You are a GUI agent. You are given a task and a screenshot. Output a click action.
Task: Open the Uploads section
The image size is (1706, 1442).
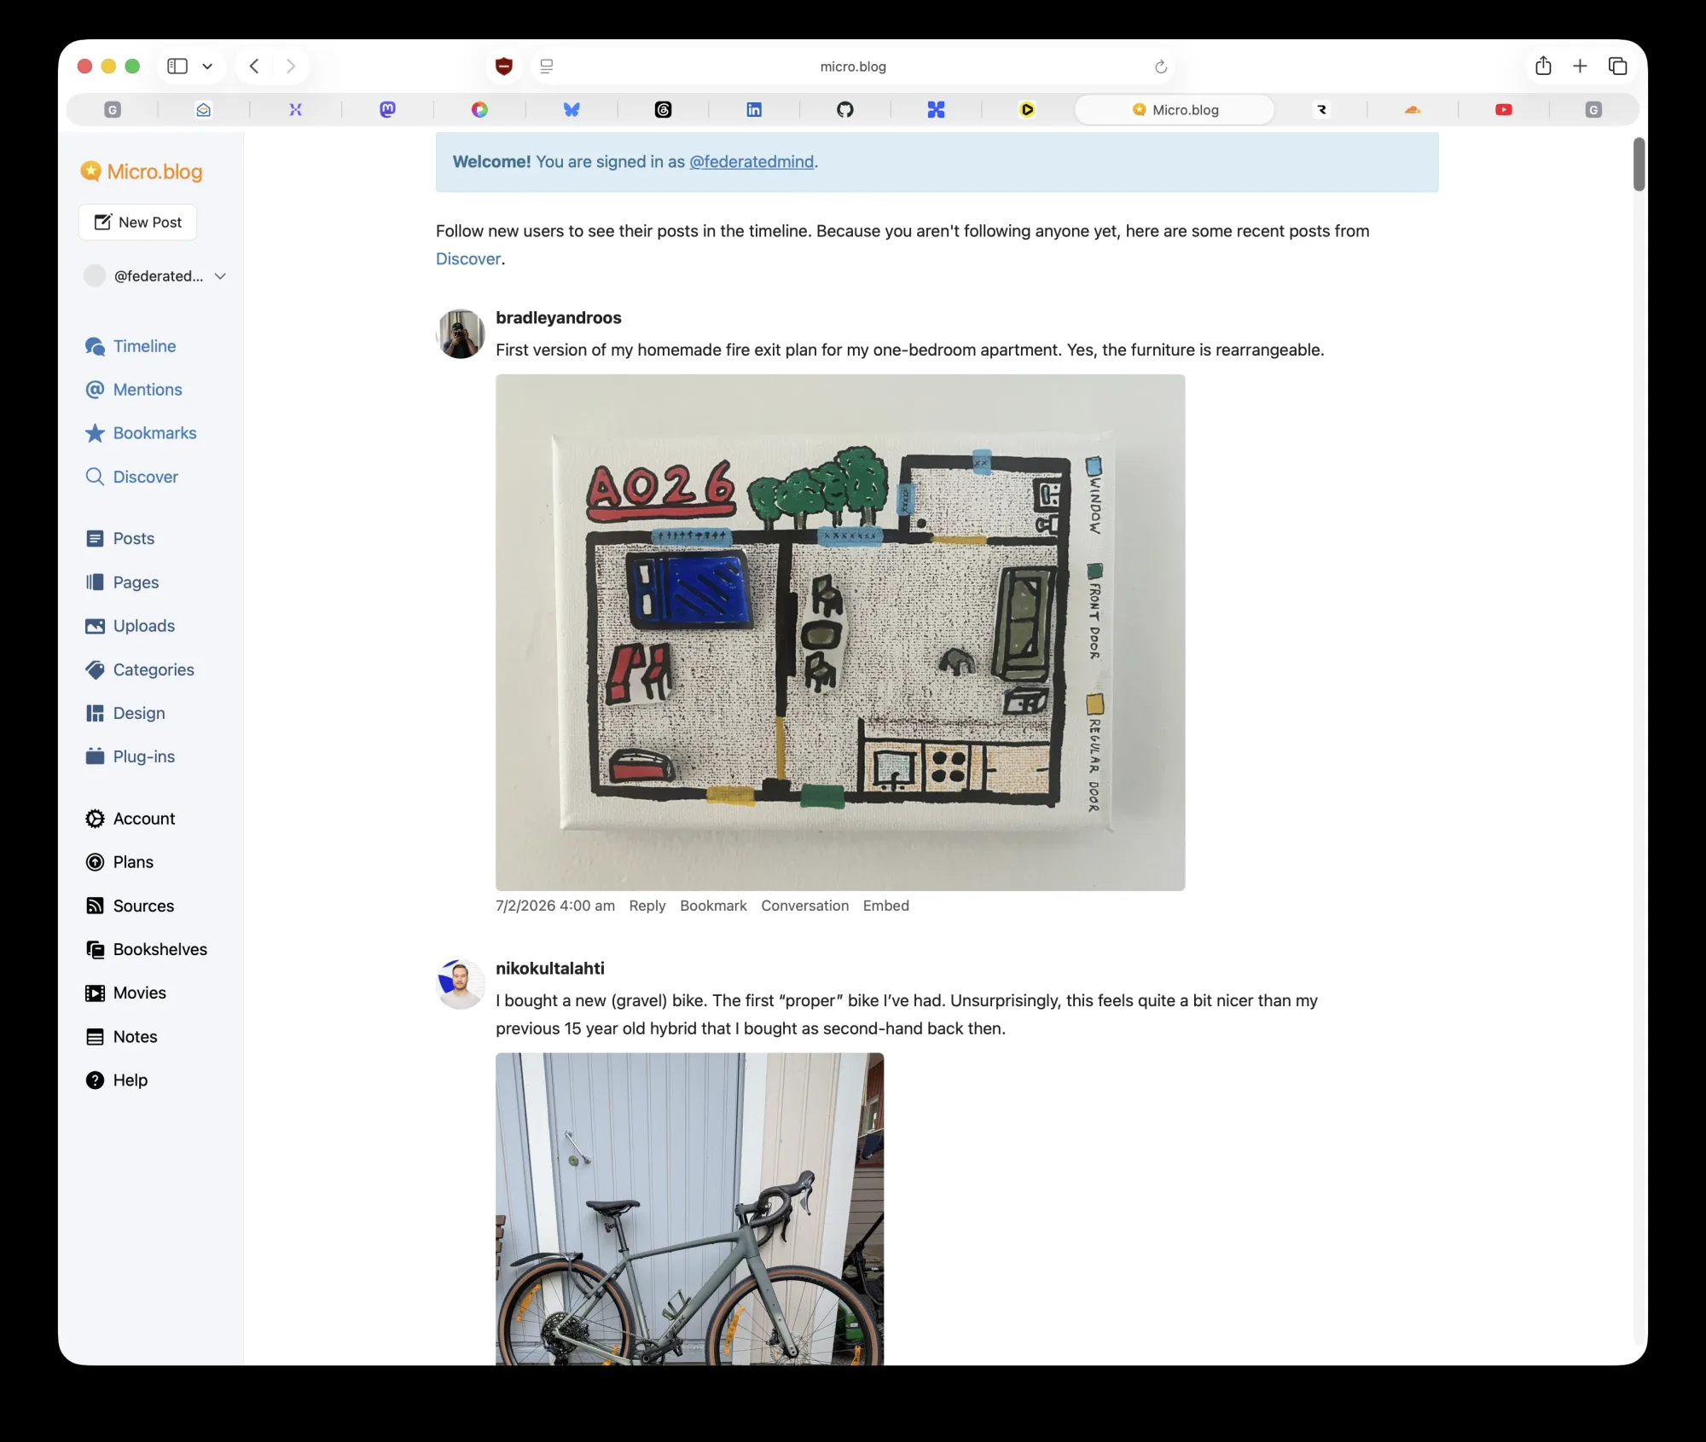point(130,626)
